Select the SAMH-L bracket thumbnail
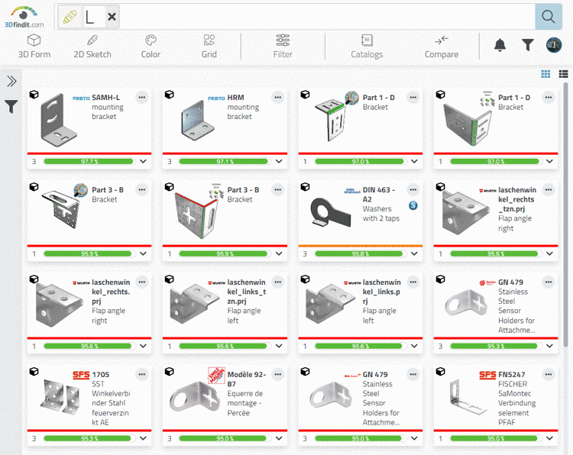This screenshot has width=573, height=455. click(59, 121)
